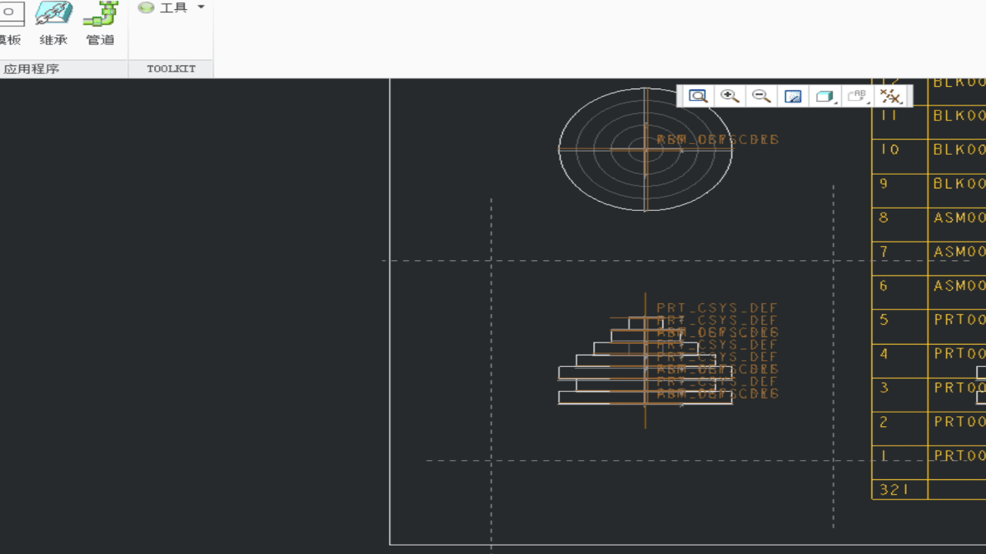Click the TOOLKIT group label
Image resolution: width=986 pixels, height=554 pixels.
171,68
